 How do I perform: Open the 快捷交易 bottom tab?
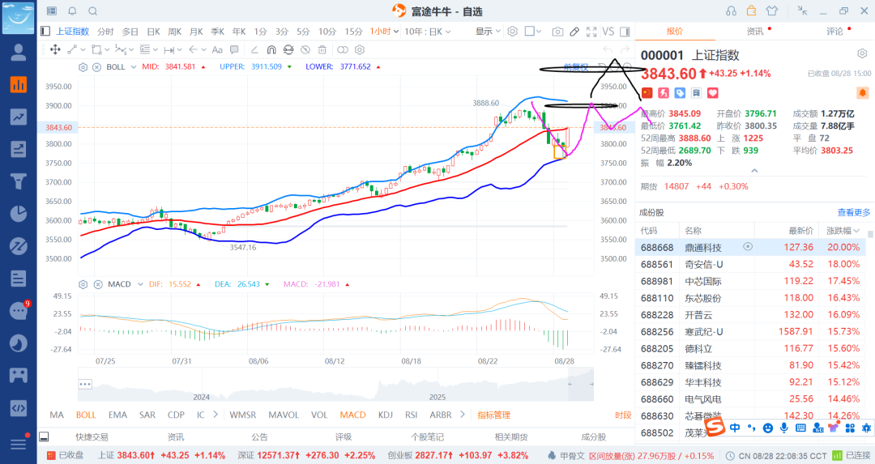pyautogui.click(x=92, y=436)
